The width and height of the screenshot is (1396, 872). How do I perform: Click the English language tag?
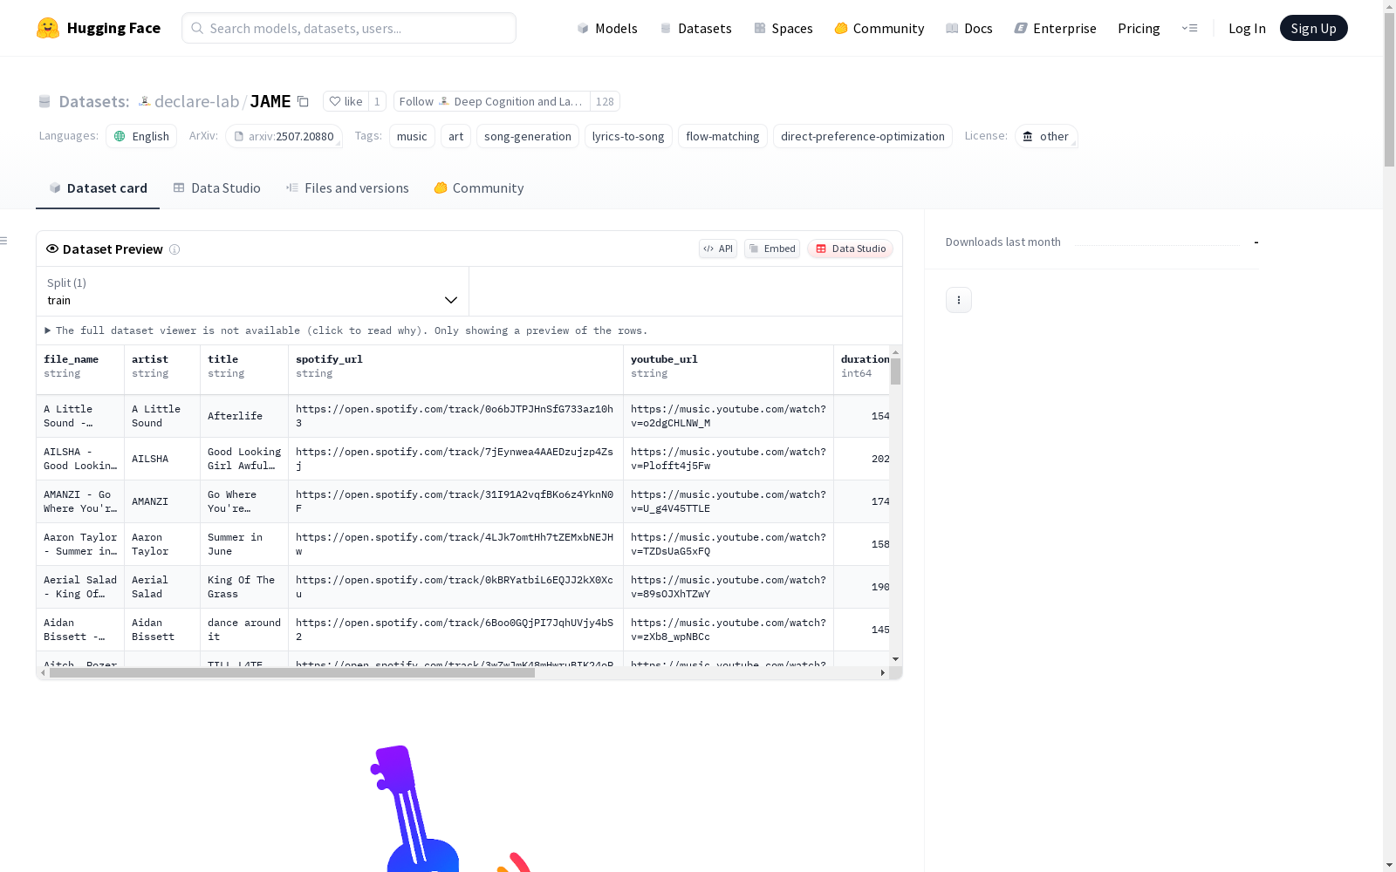coord(141,136)
